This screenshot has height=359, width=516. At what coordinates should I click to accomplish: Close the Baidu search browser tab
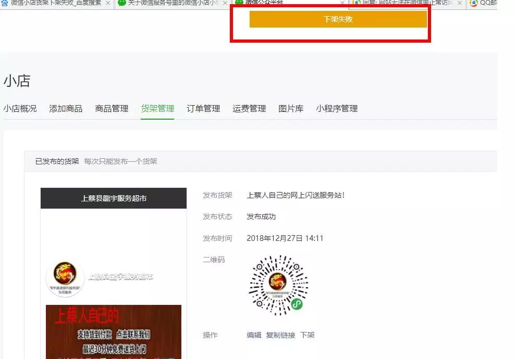pyautogui.click(x=107, y=3)
